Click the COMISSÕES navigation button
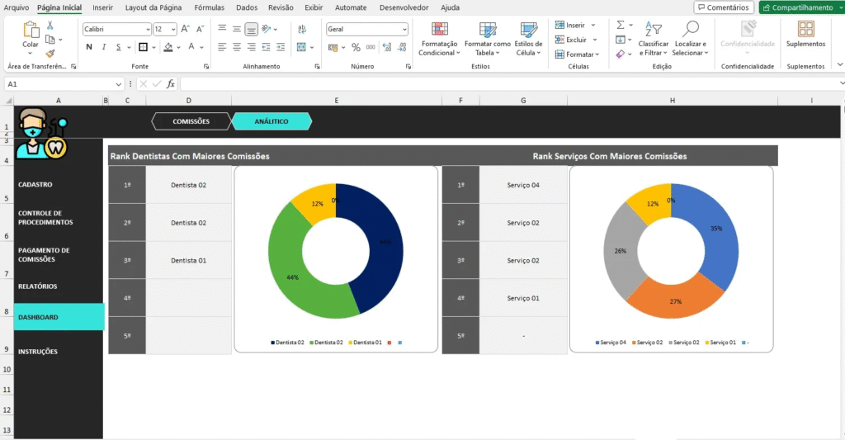This screenshot has height=440, width=845. click(191, 121)
